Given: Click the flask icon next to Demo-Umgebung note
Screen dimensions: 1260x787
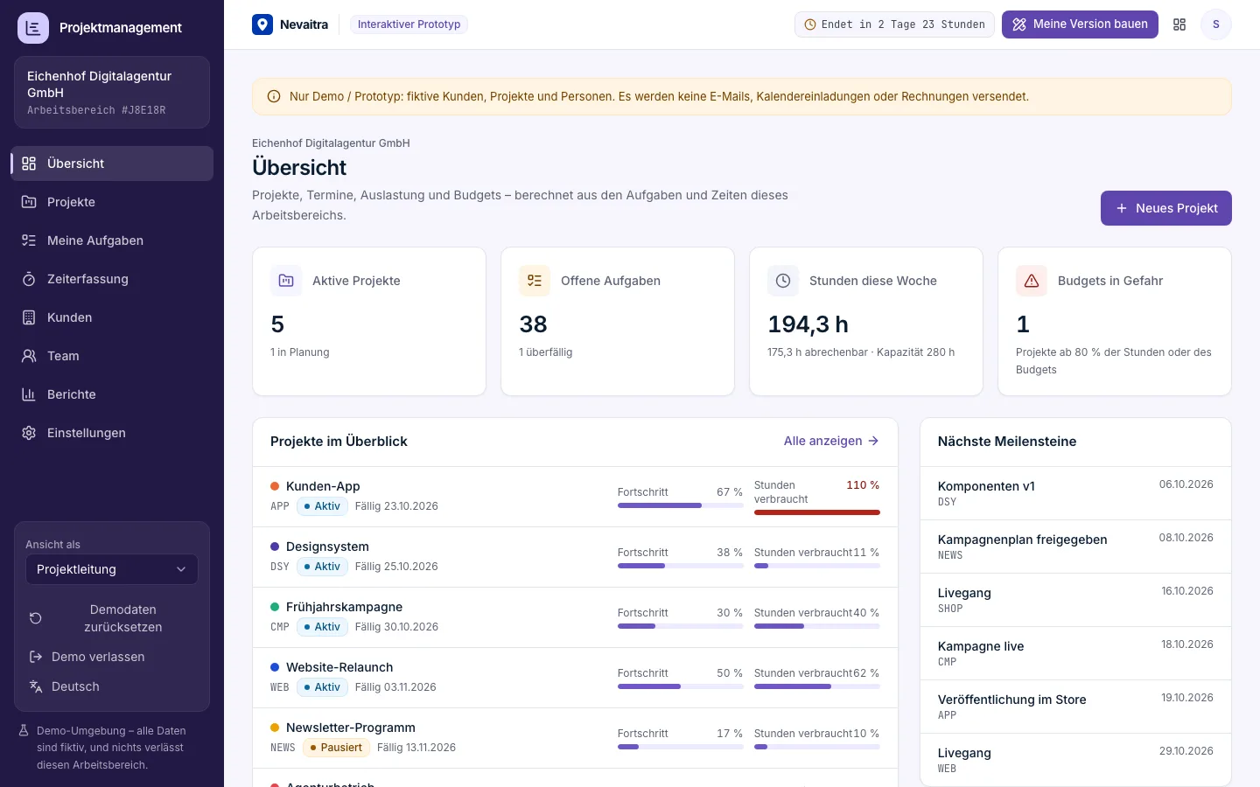Looking at the screenshot, I should [24, 730].
